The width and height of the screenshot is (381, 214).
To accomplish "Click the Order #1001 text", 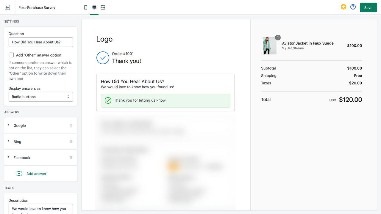I will [123, 53].
